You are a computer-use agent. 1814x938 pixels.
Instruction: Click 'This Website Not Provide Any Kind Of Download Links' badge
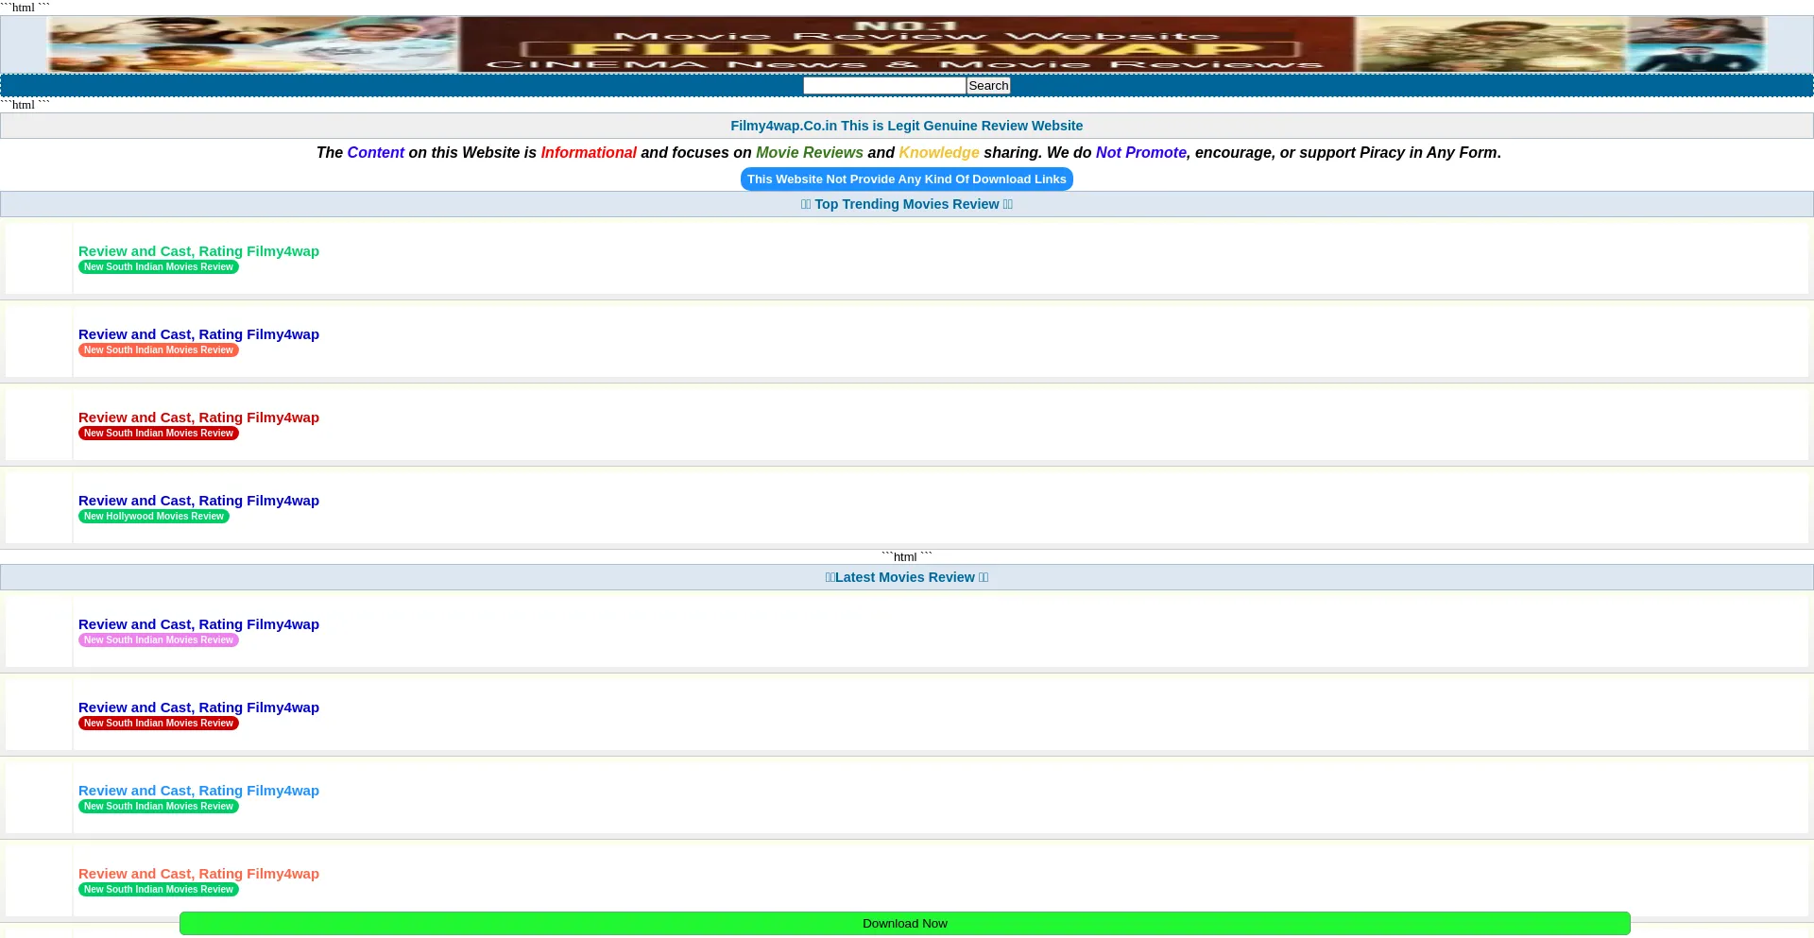click(x=906, y=179)
